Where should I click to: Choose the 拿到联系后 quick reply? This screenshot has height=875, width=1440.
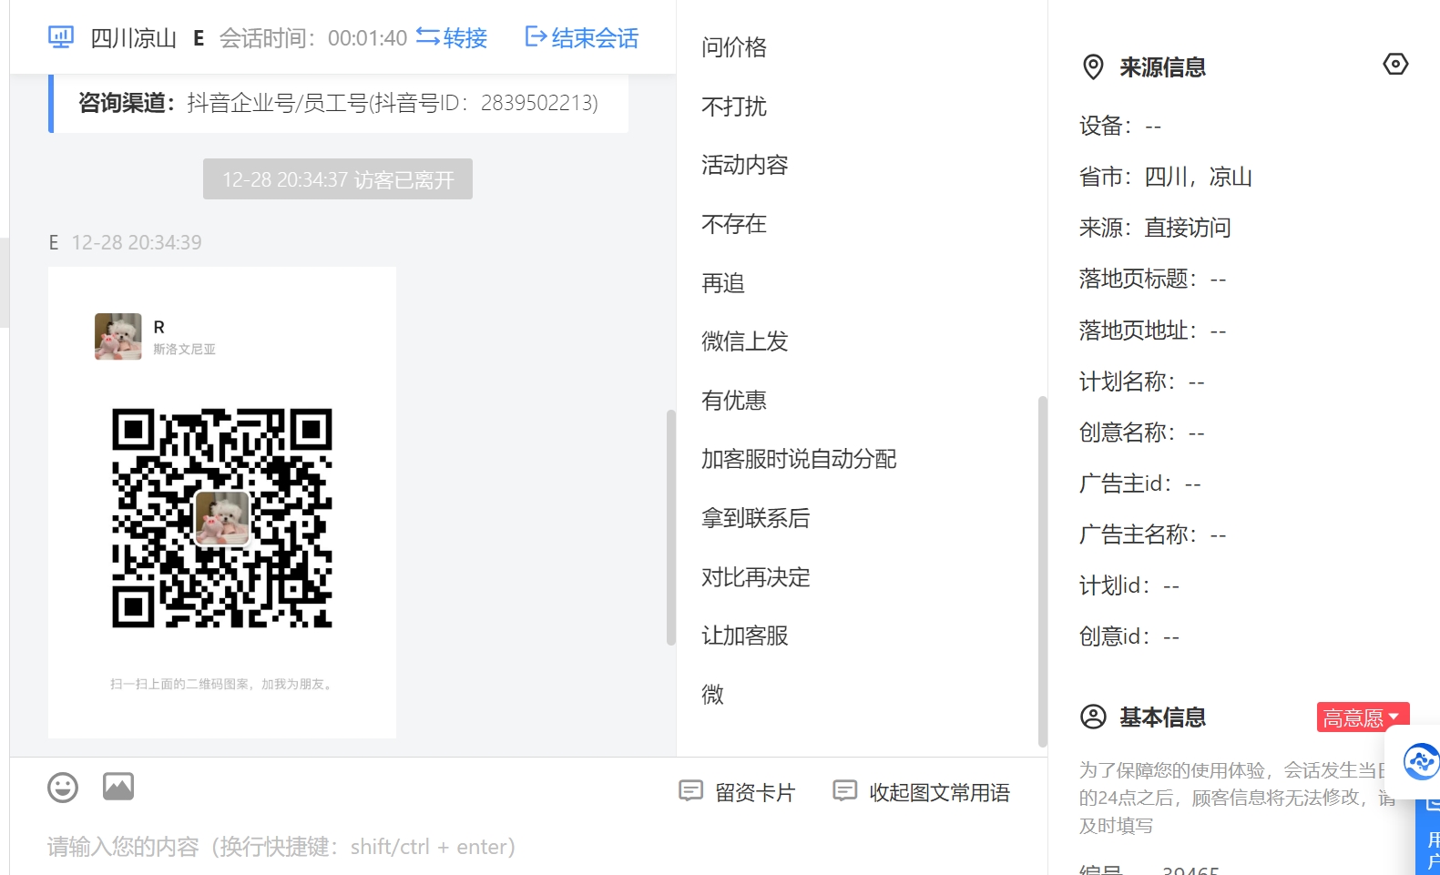click(756, 518)
